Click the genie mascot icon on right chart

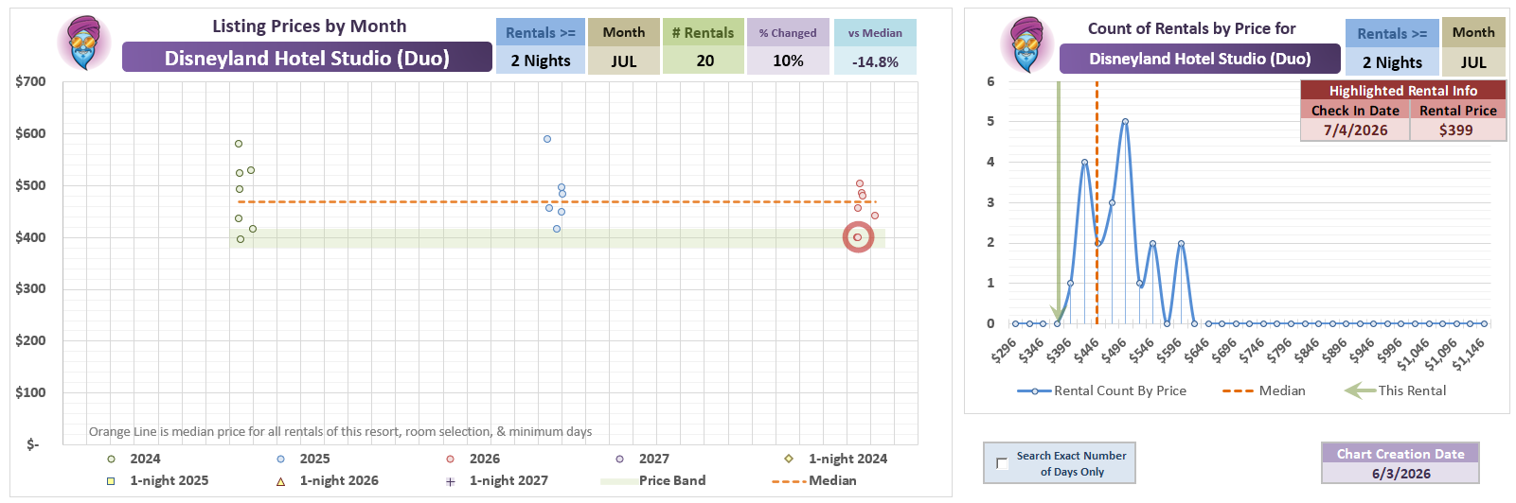(1027, 45)
